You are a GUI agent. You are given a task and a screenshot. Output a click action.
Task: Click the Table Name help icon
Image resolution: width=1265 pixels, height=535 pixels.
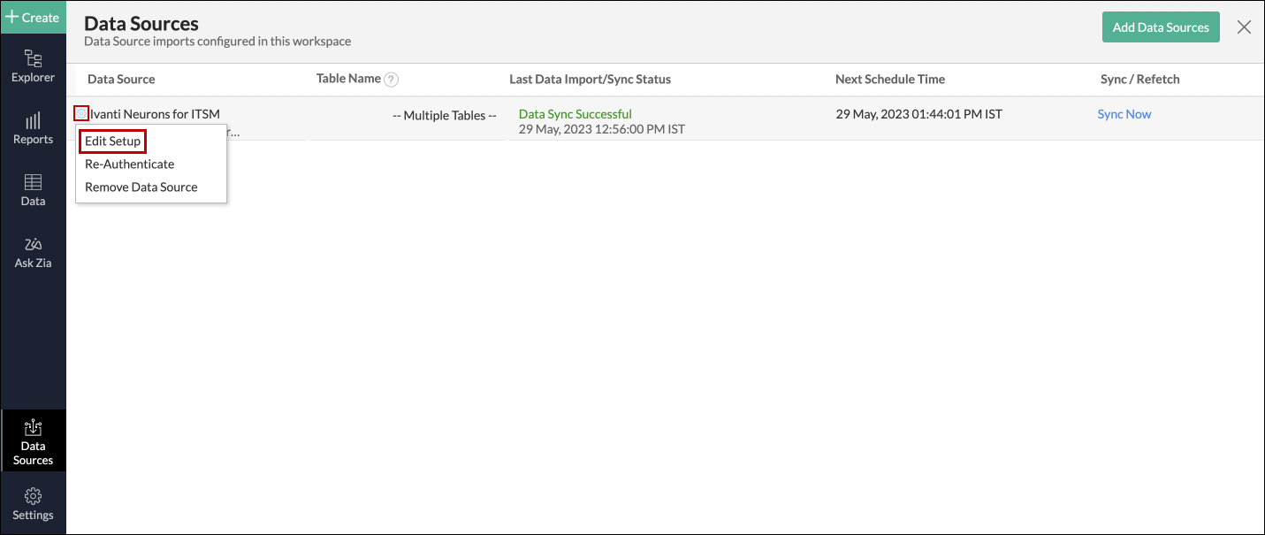[x=392, y=79]
